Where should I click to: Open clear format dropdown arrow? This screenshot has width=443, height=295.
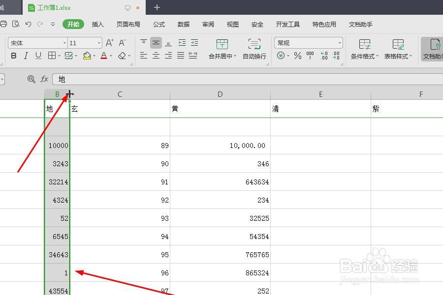click(129, 56)
